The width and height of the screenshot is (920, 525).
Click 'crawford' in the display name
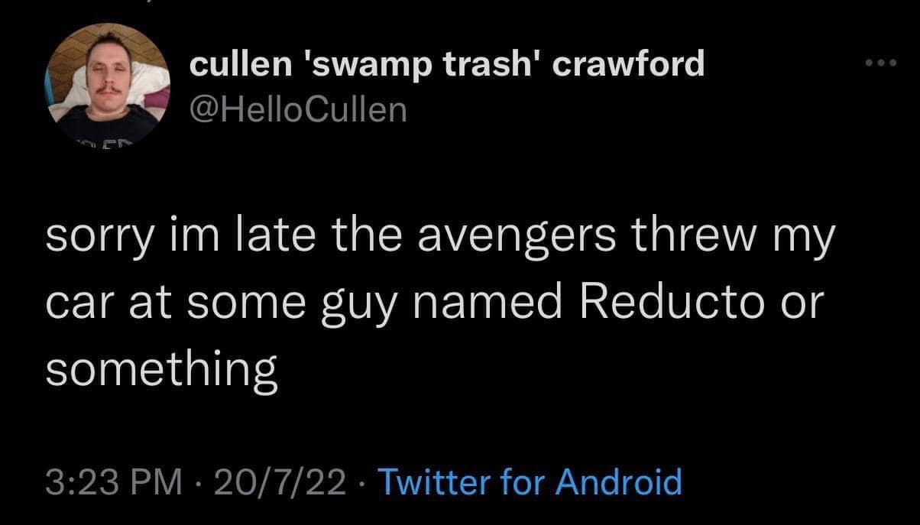(627, 65)
